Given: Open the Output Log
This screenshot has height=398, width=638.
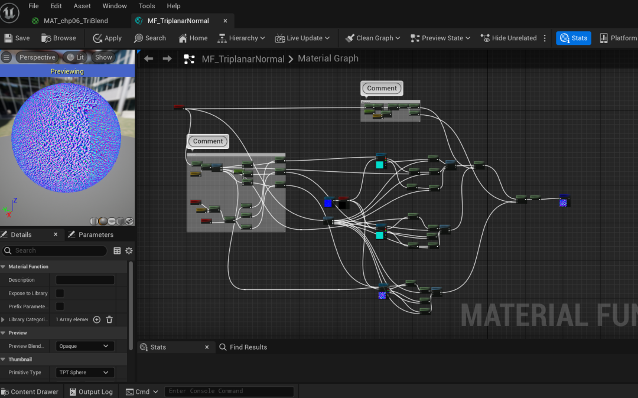Looking at the screenshot, I should tap(91, 392).
